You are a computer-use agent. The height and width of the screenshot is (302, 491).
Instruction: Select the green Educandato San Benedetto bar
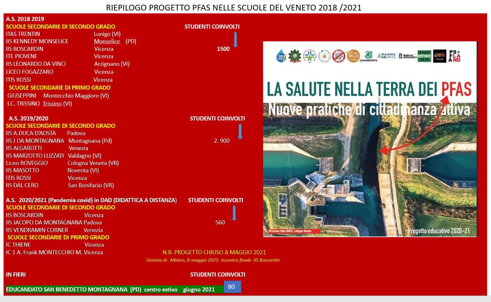pos(113,290)
